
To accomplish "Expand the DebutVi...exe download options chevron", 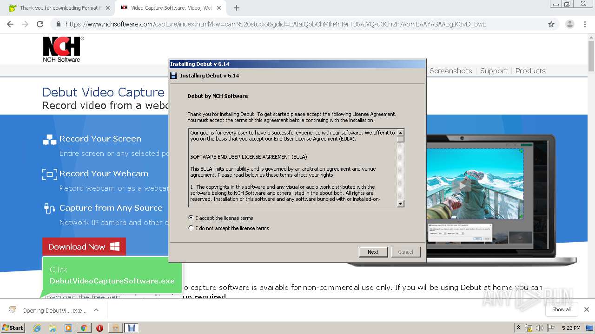I will point(96,310).
